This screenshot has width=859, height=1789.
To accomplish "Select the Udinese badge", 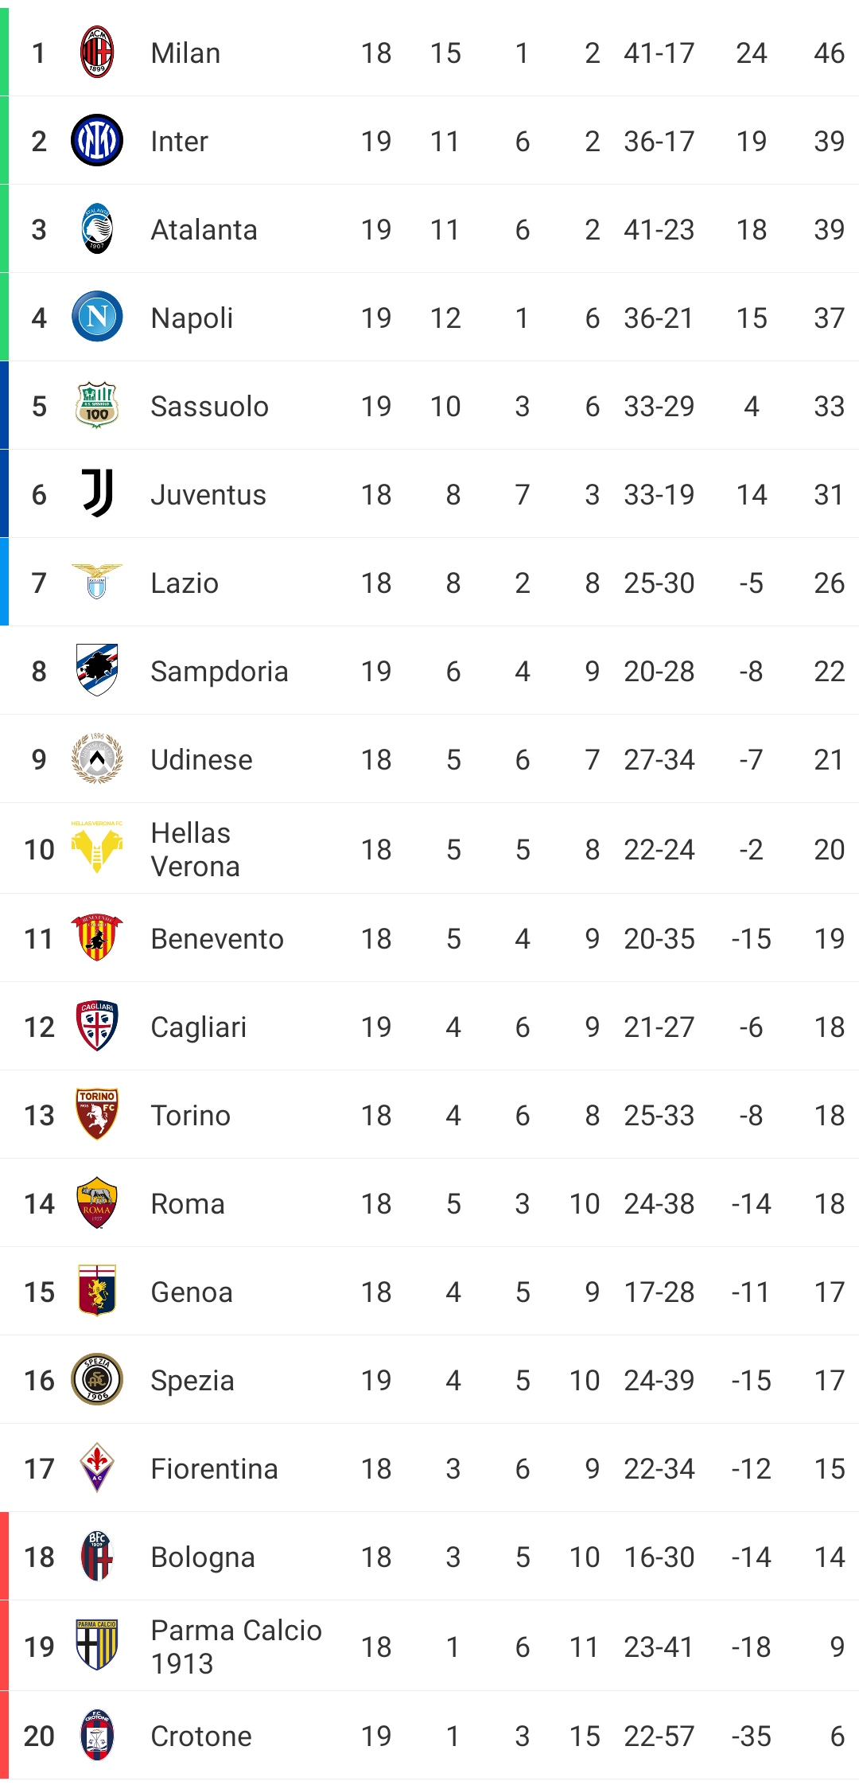I will (97, 758).
